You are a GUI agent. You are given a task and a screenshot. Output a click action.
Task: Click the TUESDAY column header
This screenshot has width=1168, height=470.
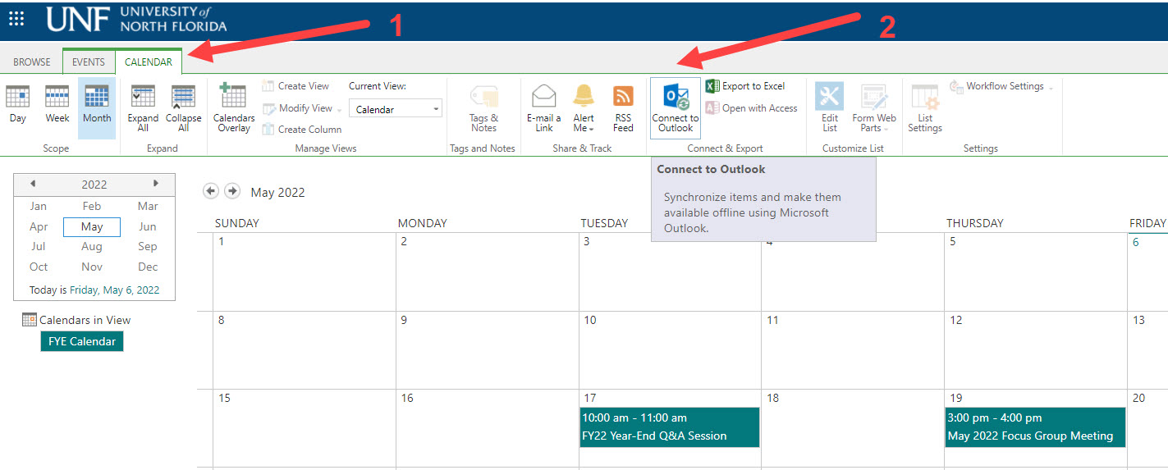604,223
